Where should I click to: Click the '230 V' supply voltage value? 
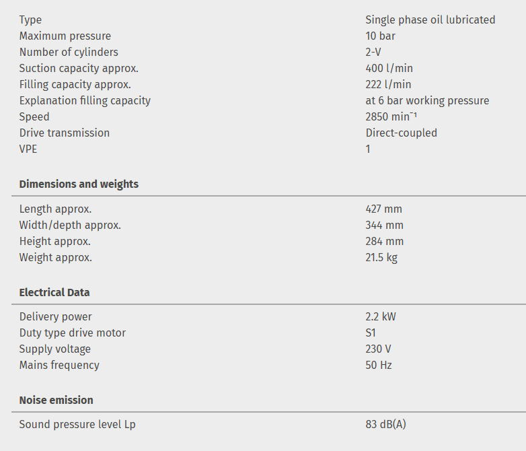point(378,349)
